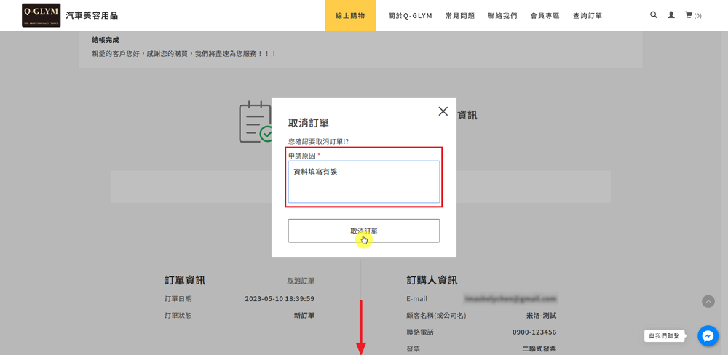
Task: Open the shopping cart icon
Action: tap(689, 15)
